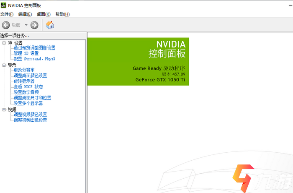Image resolution: width=293 pixels, height=193 pixels.
Task: Click the 3D 设置 category label
Action: (15, 43)
